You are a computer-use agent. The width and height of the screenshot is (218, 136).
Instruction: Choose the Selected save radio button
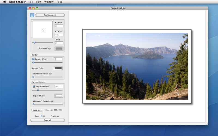click(52, 116)
